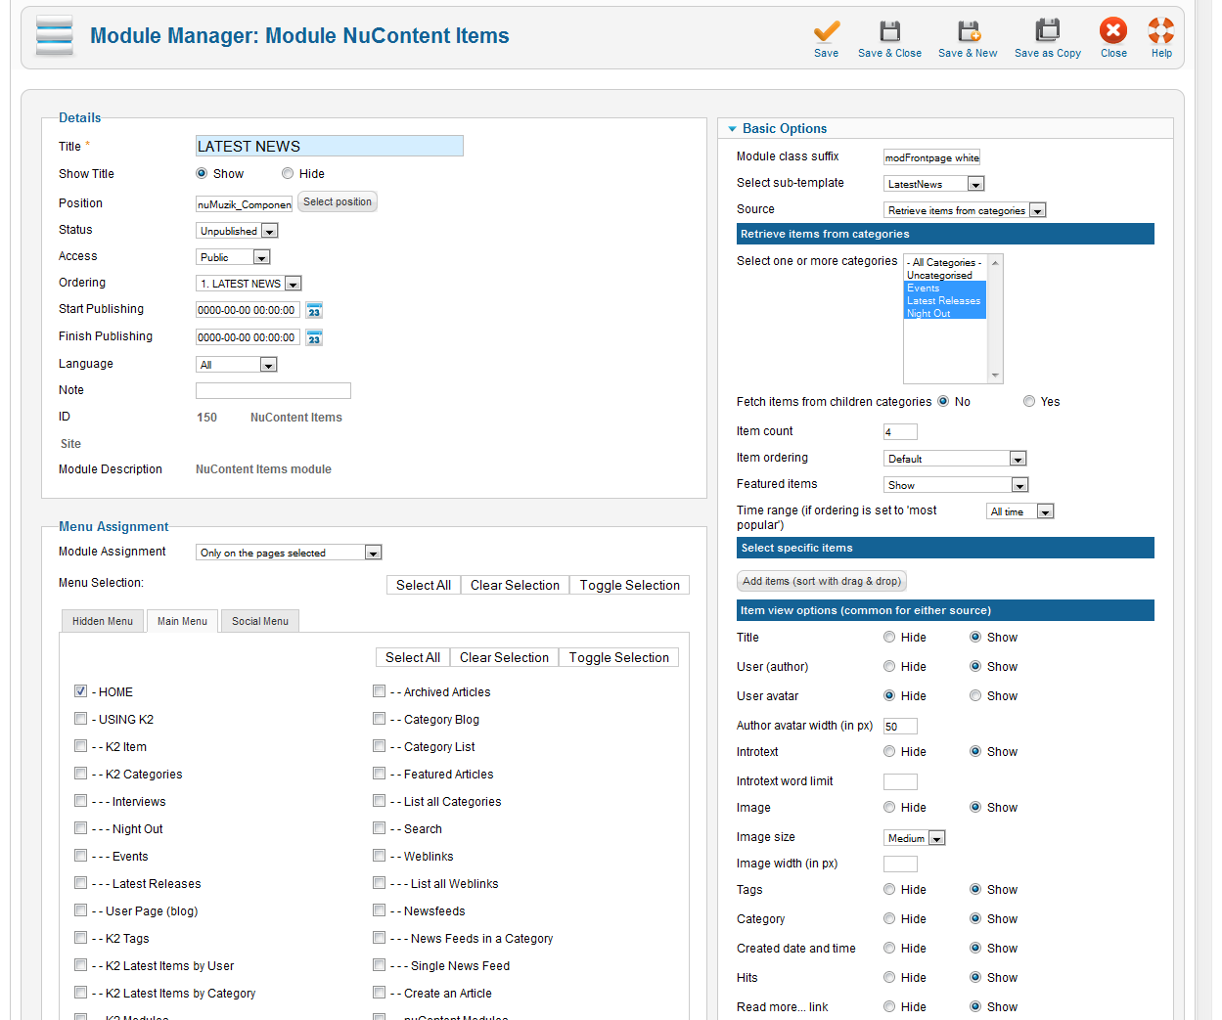Check the Archived Articles checkbox
The image size is (1222, 1020).
point(379,690)
